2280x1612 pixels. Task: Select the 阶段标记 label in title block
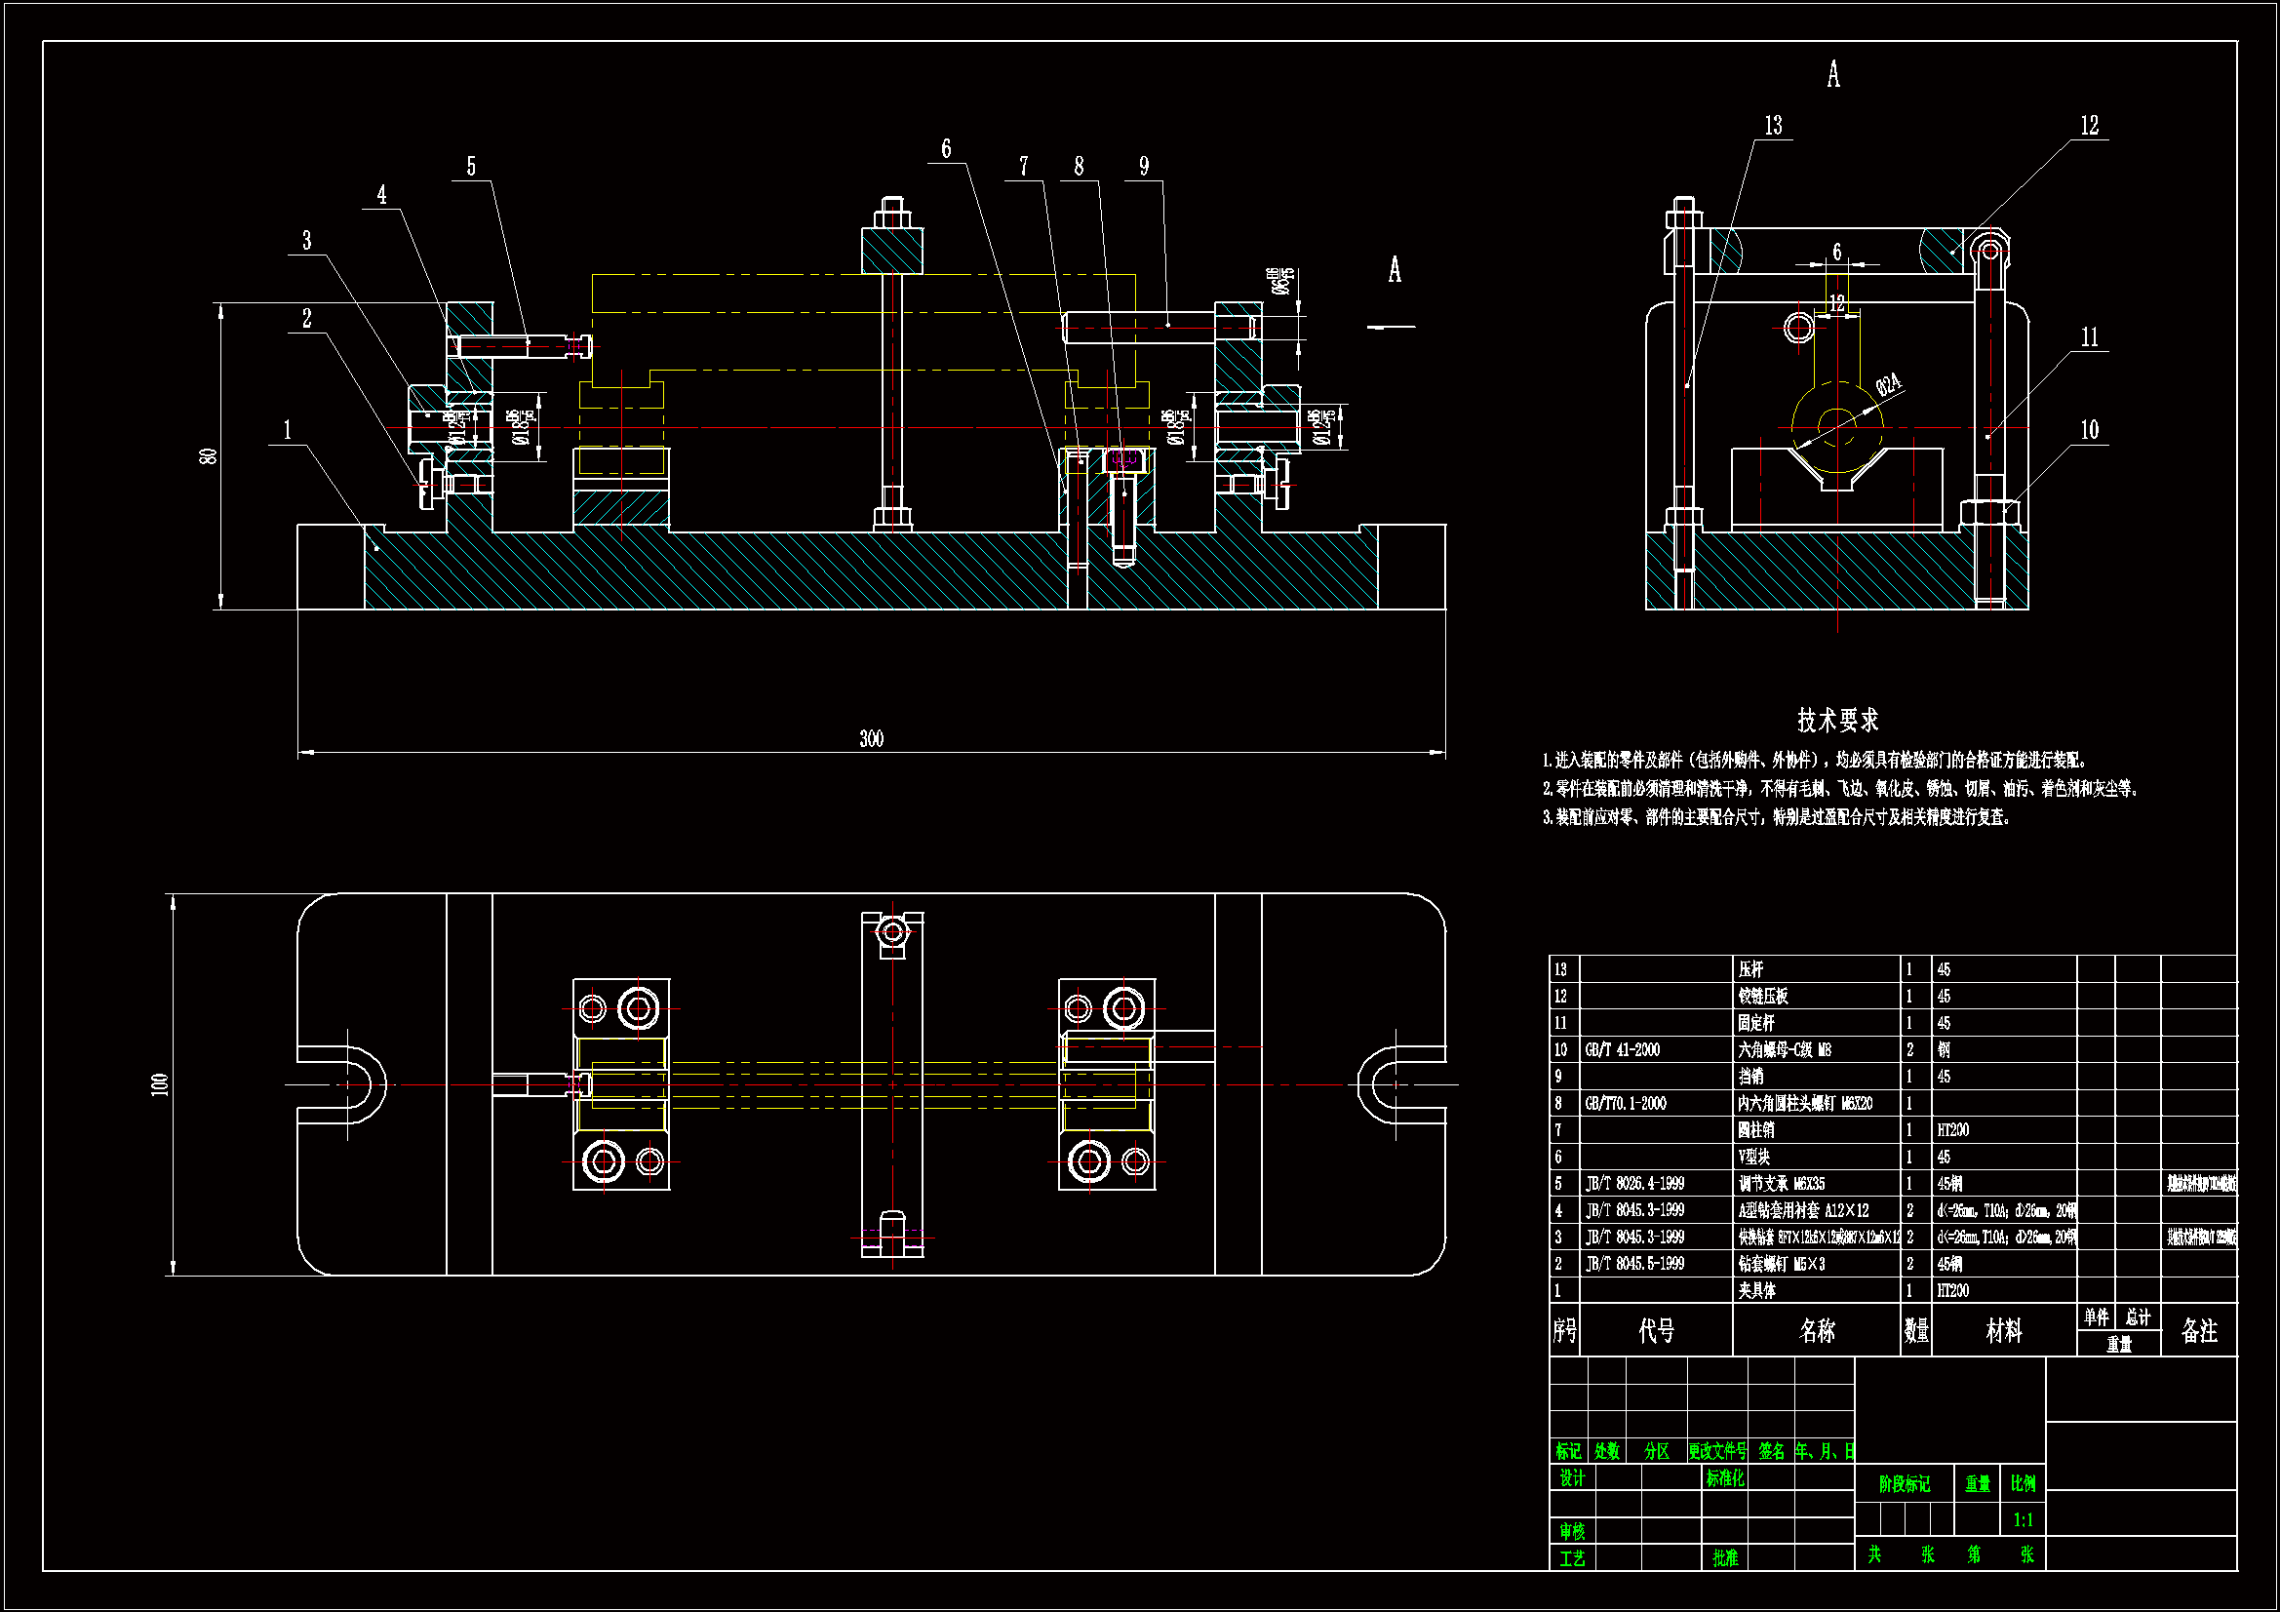tap(1904, 1484)
